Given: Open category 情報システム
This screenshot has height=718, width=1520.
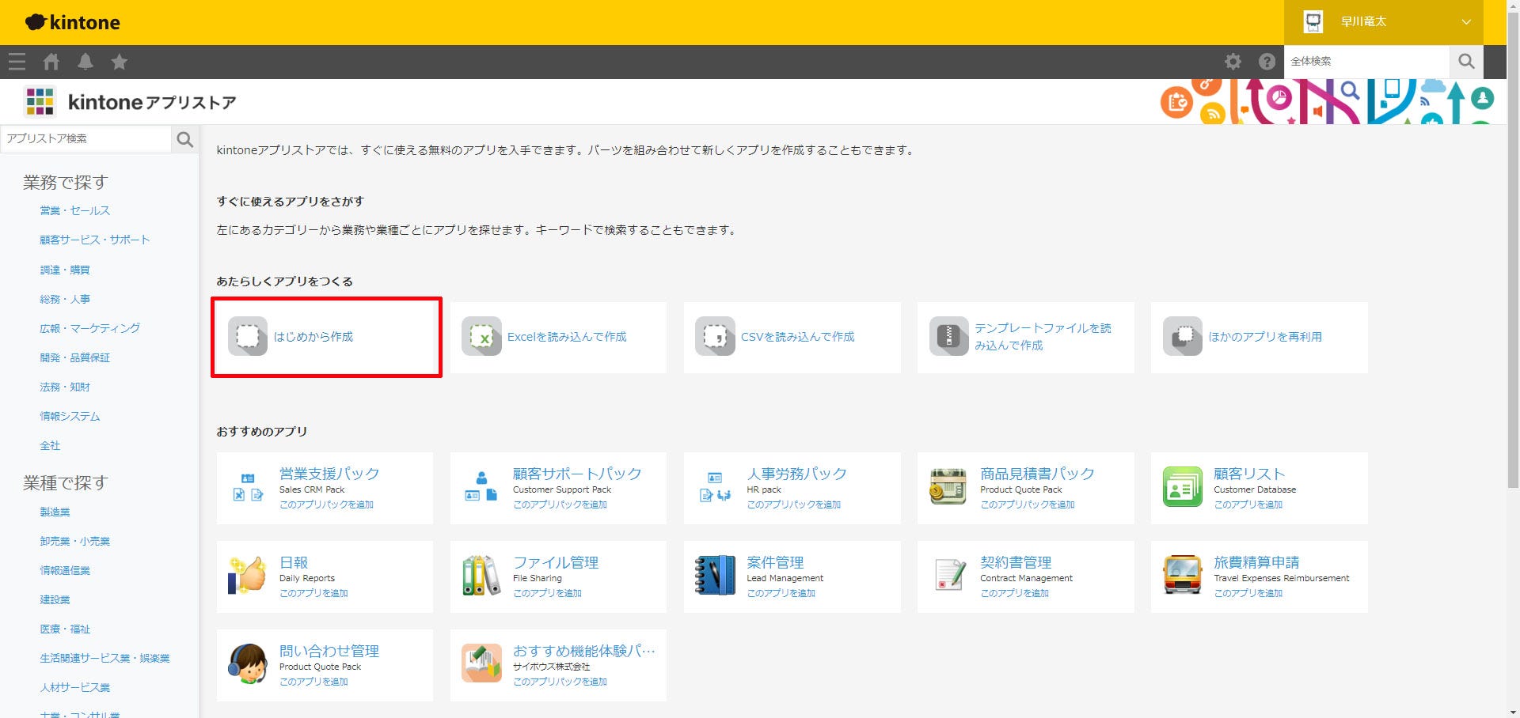Looking at the screenshot, I should [70, 416].
